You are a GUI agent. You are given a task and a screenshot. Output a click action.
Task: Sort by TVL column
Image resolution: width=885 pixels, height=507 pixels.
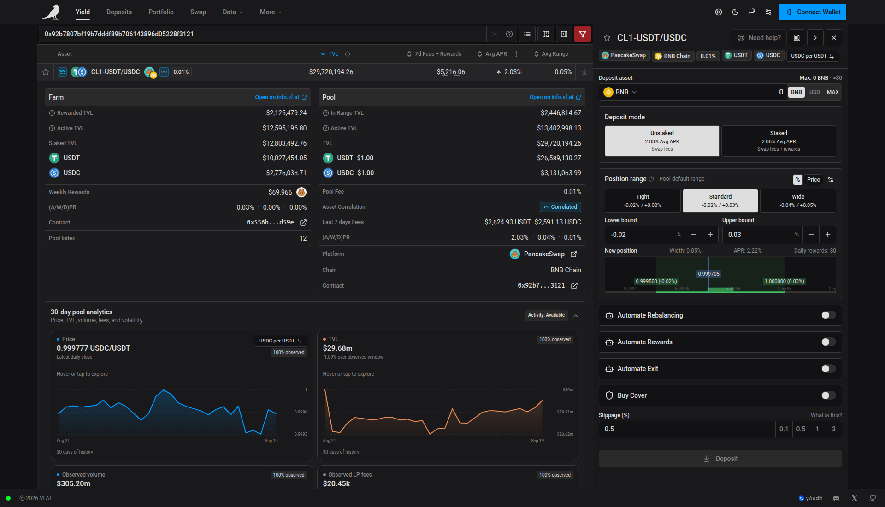(330, 54)
